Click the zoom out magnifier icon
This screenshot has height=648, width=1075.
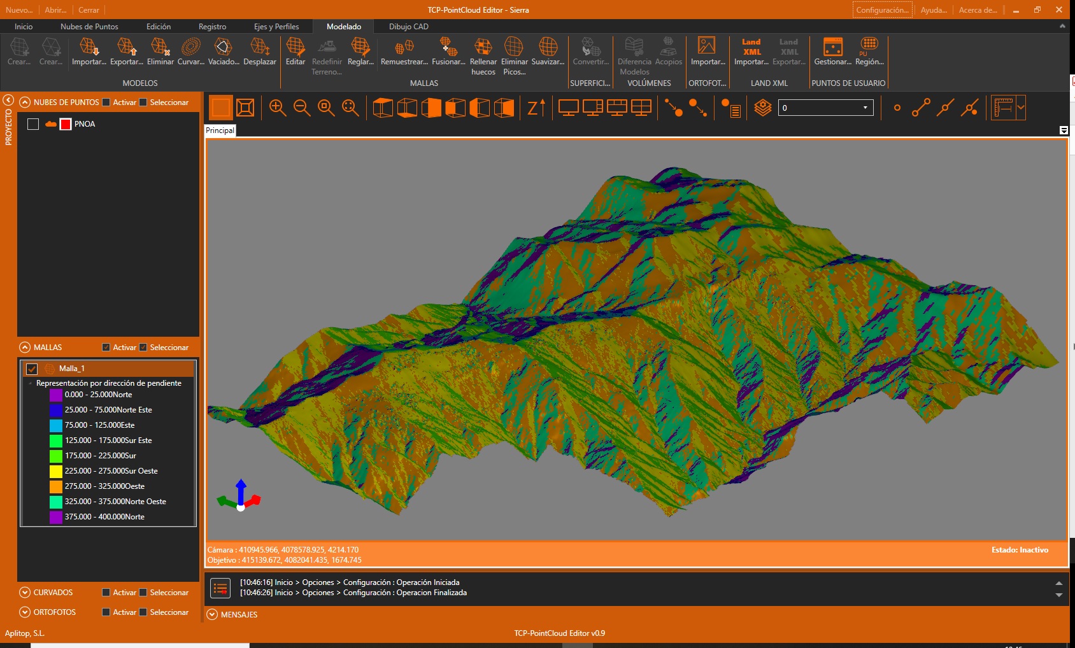point(302,108)
